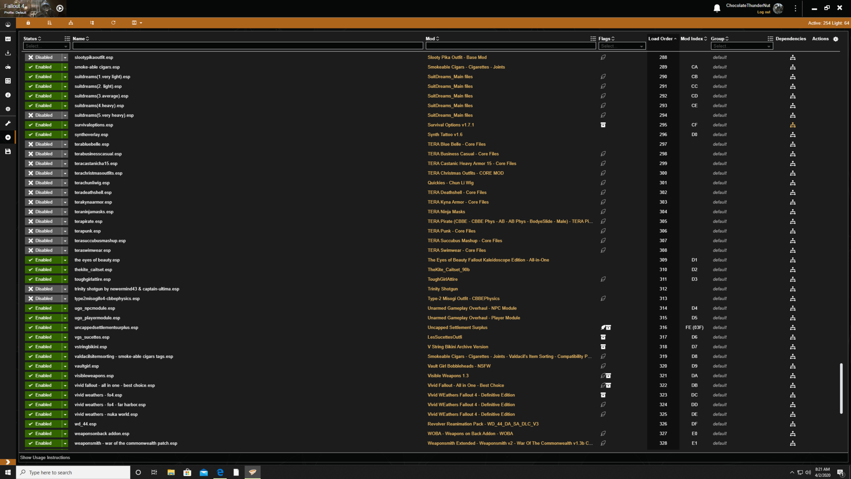Open dependencies icon for slootypikaoutfit.esp row
851x479 pixels.
[x=792, y=58]
